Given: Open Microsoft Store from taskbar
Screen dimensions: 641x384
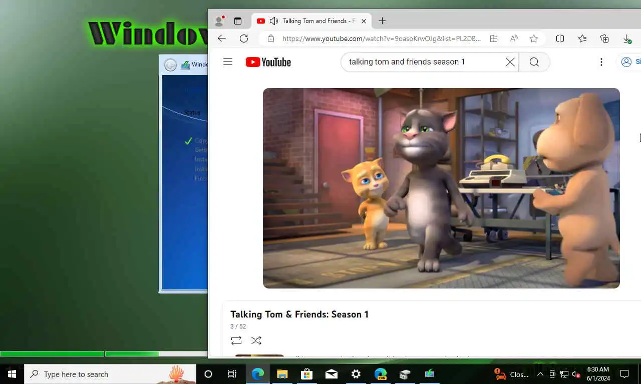Looking at the screenshot, I should 306,374.
